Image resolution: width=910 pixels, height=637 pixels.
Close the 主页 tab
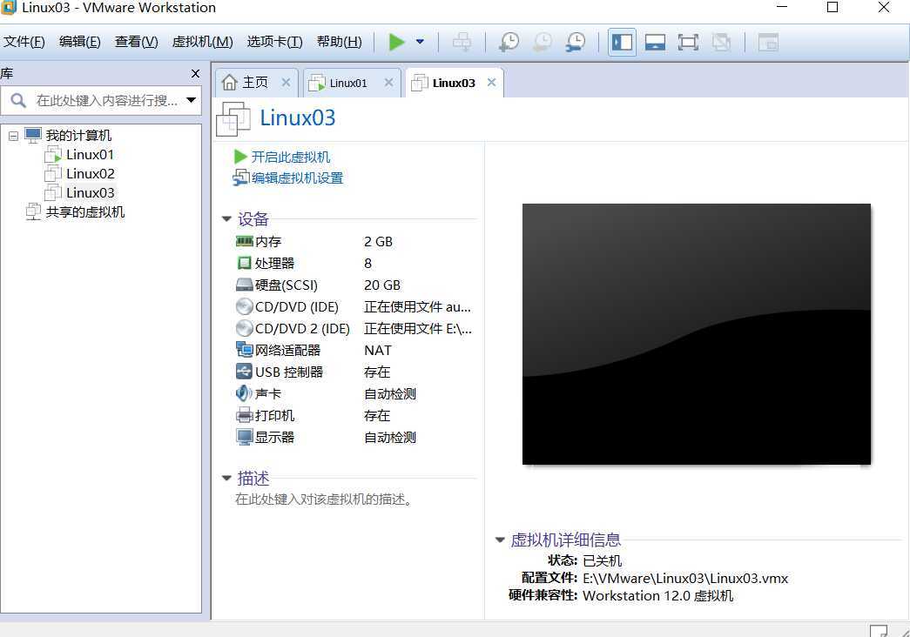tap(286, 83)
